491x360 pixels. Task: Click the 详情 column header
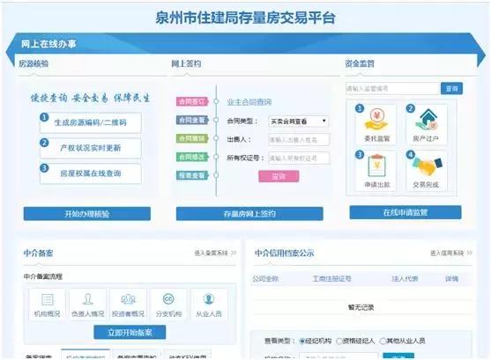(x=451, y=279)
